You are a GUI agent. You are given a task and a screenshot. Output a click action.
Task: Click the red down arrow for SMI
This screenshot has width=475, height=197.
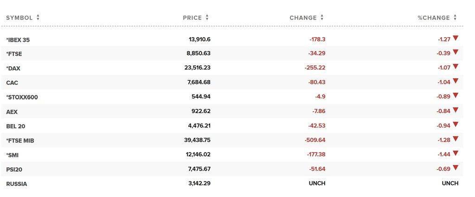click(456, 153)
